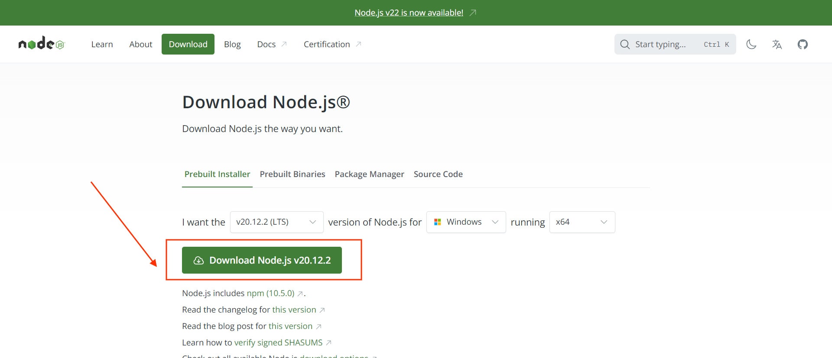Screen dimensions: 832x358
Task: Click arrow icon after npm (10.5.0)
Action: click(x=300, y=294)
